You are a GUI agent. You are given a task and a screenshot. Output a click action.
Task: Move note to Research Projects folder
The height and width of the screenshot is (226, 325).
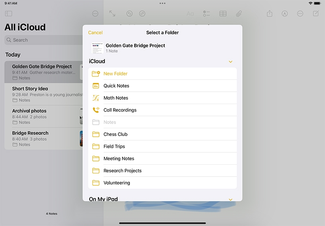(123, 171)
